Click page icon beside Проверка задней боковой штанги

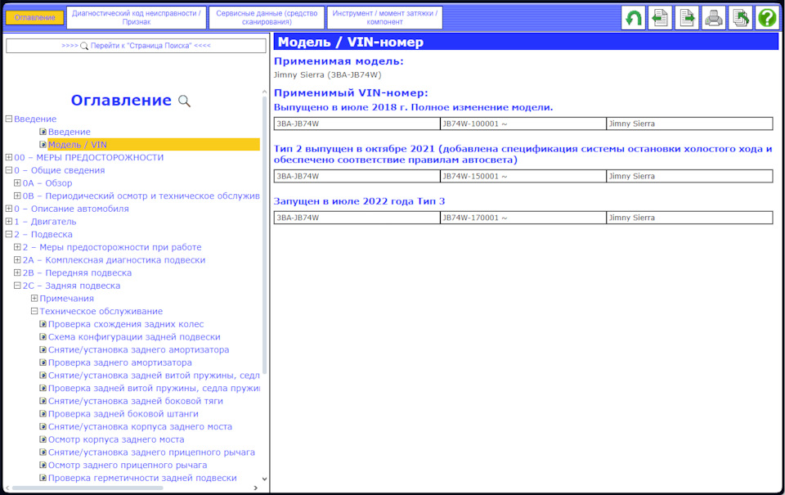[x=43, y=414]
